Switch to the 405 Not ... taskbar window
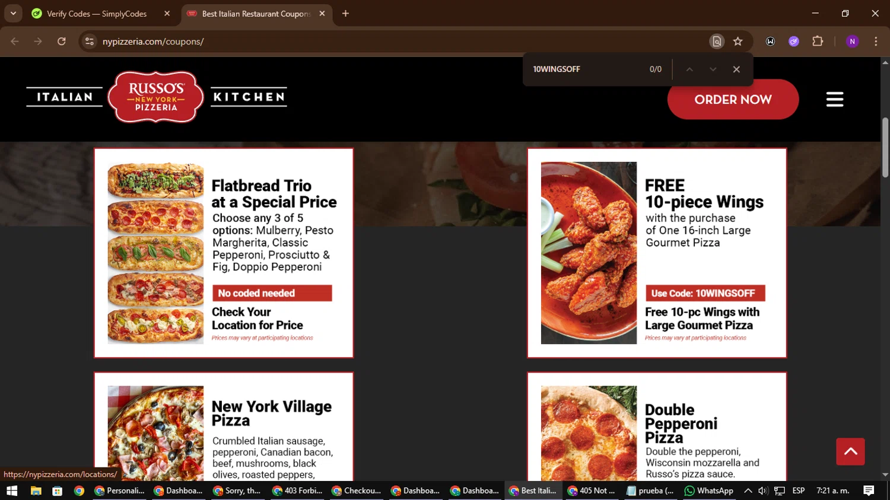The width and height of the screenshot is (890, 500). [591, 491]
